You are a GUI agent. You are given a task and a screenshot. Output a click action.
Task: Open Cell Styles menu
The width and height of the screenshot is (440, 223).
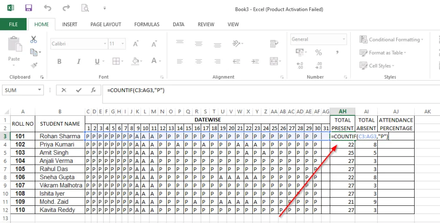coord(377,66)
